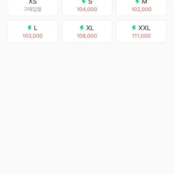Select the whole XXL size card
Image resolution: width=174 pixels, height=174 pixels.
coord(141,31)
